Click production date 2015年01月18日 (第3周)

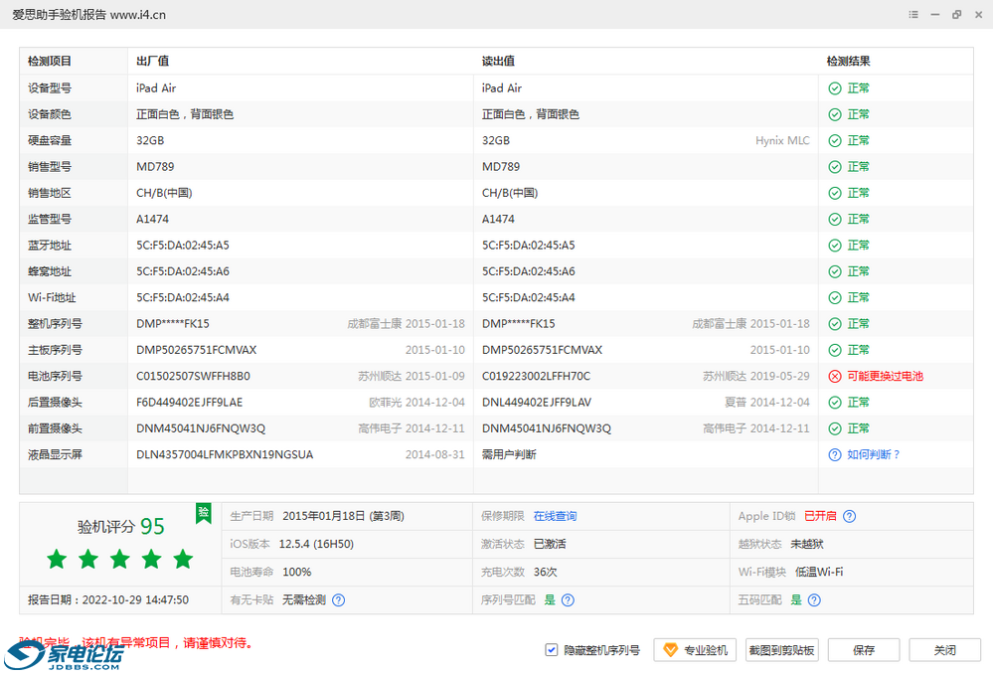tap(343, 516)
